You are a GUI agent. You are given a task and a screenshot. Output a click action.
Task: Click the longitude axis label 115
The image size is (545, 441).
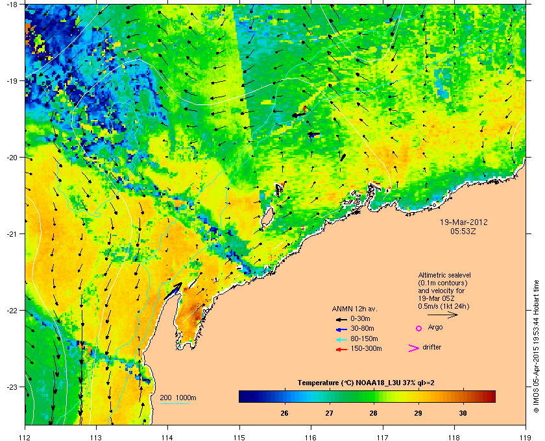[239, 438]
